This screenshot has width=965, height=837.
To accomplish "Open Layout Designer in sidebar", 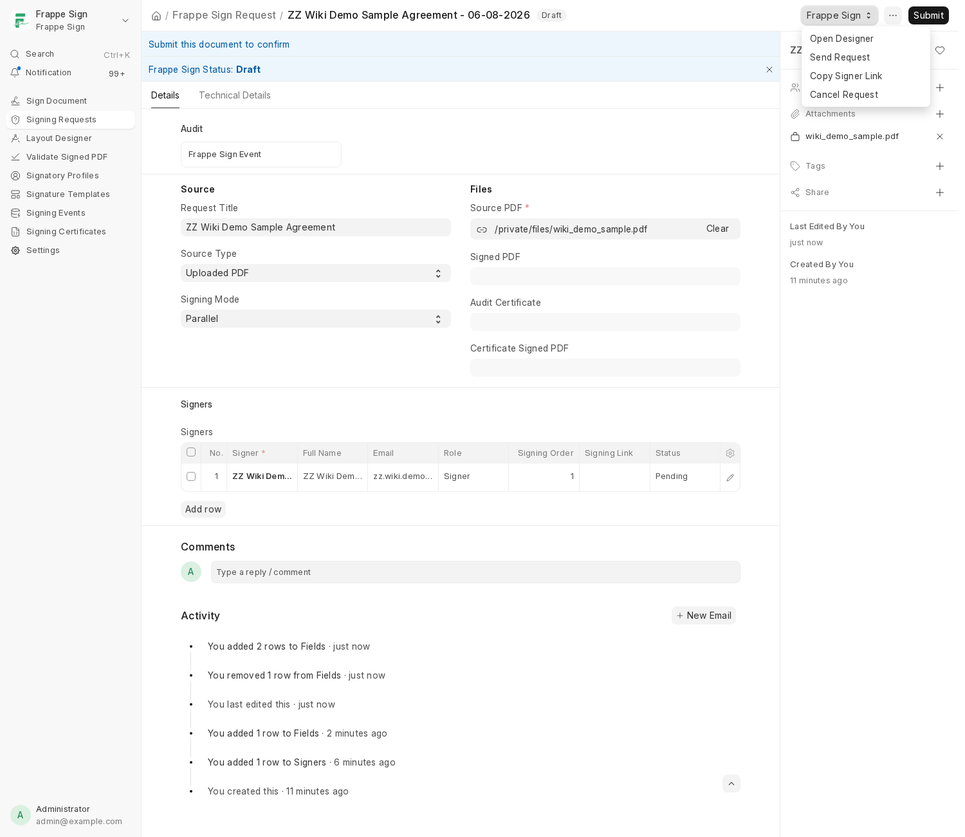I will pos(70,138).
